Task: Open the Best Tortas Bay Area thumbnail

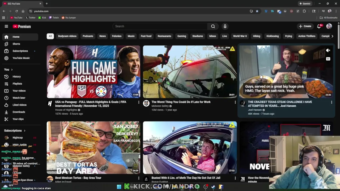Action: point(93,147)
